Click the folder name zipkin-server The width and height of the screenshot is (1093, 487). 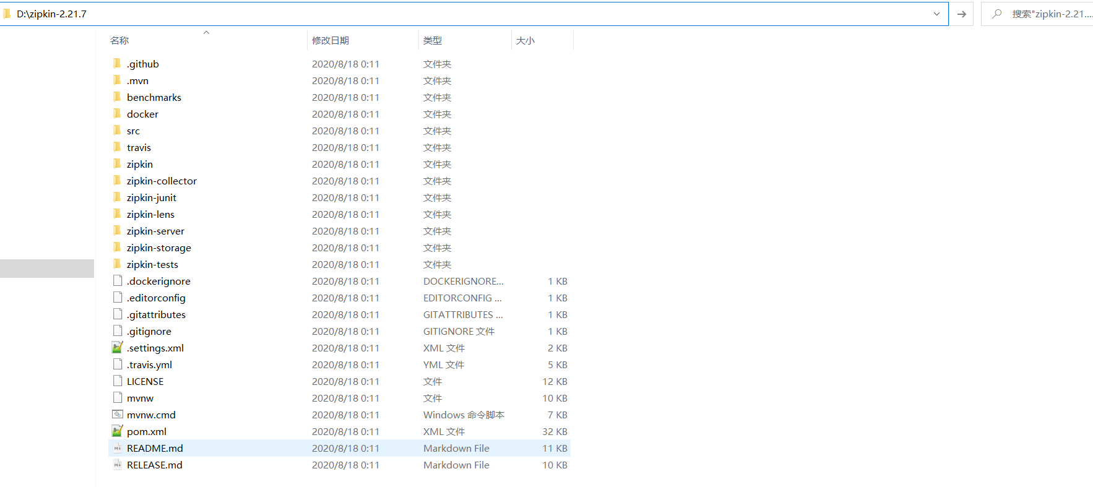coord(155,231)
